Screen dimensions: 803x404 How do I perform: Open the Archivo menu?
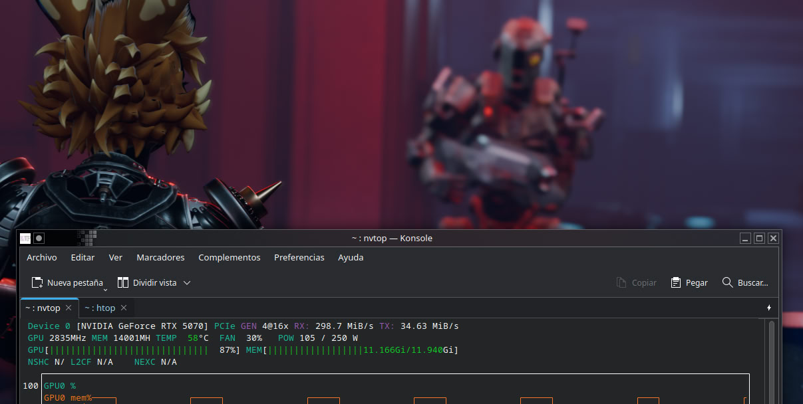pos(42,257)
